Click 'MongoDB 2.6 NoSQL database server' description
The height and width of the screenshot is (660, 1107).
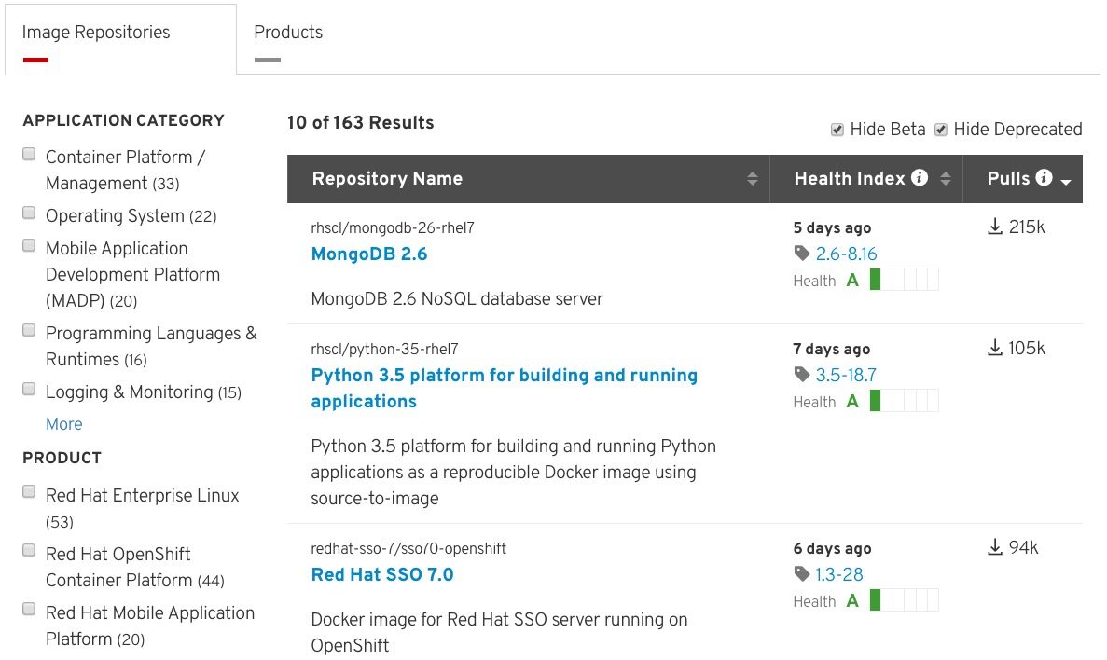(457, 298)
